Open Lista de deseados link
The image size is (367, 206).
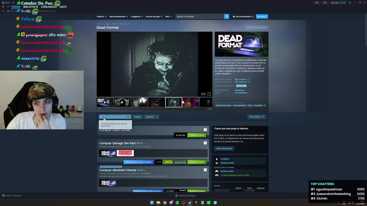(x=243, y=16)
